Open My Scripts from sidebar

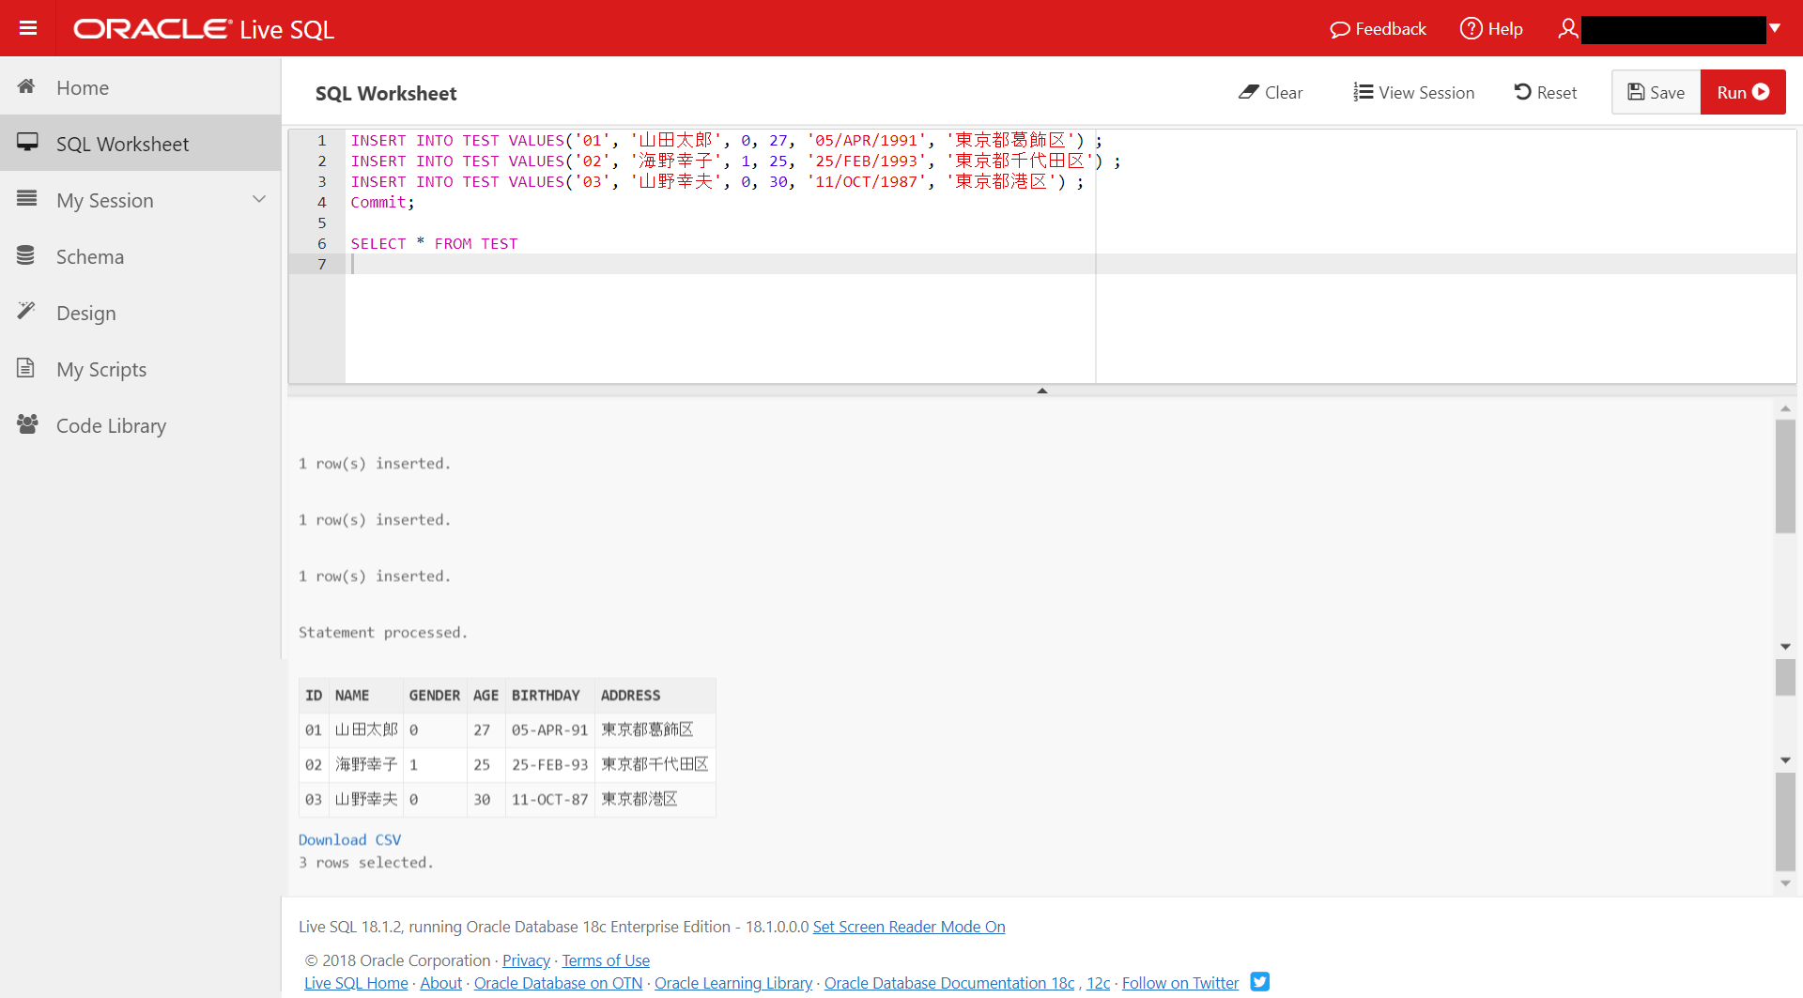click(x=100, y=369)
